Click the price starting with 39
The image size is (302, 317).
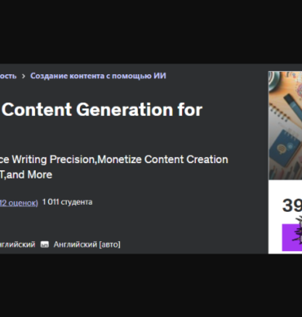point(292,205)
